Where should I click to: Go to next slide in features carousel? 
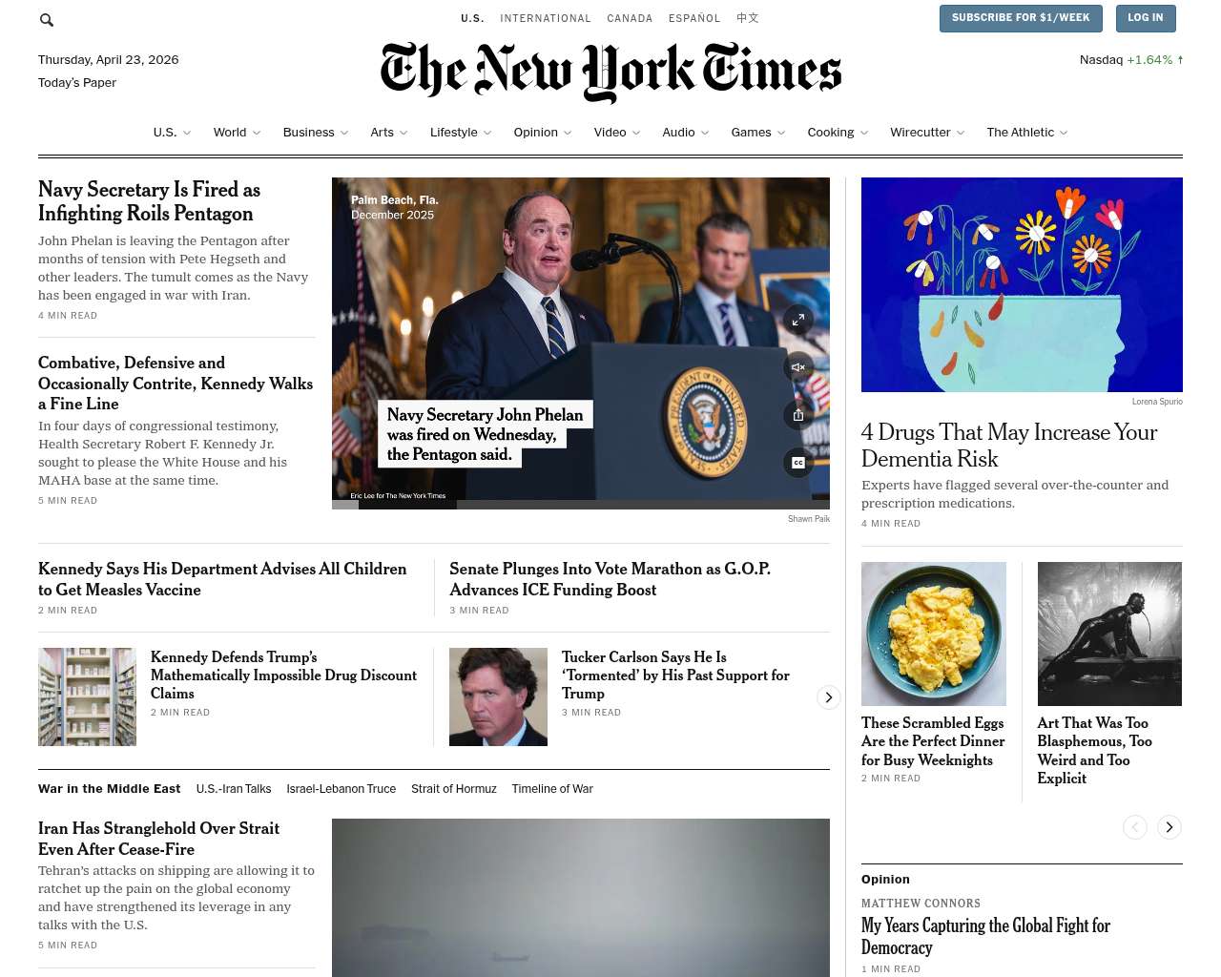coord(1169,827)
